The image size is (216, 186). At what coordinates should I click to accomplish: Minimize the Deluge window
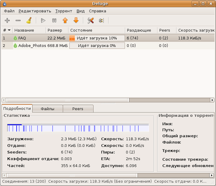pyautogui.click(x=195, y=4)
